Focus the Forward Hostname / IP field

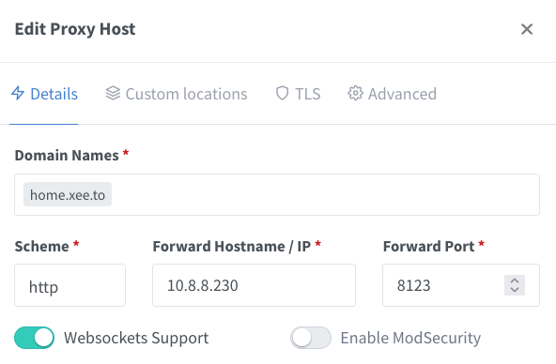pos(254,285)
